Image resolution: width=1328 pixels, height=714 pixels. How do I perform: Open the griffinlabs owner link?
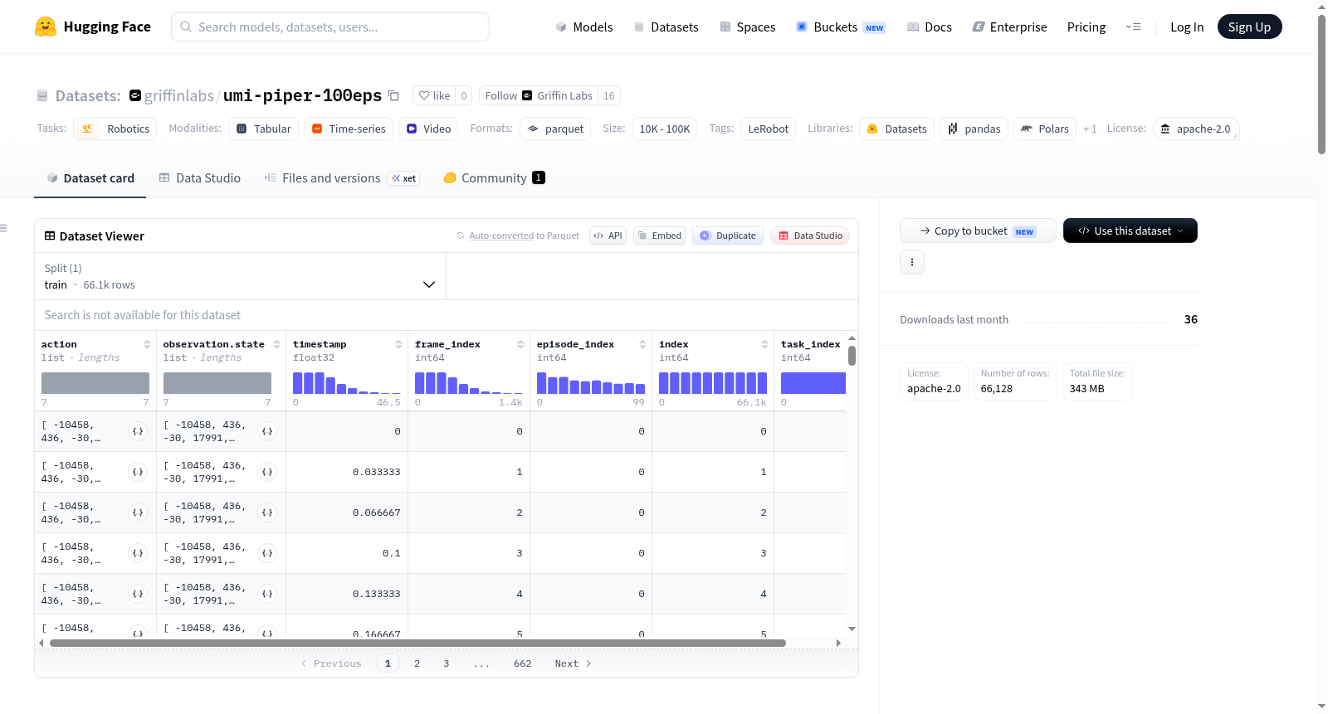pyautogui.click(x=179, y=95)
